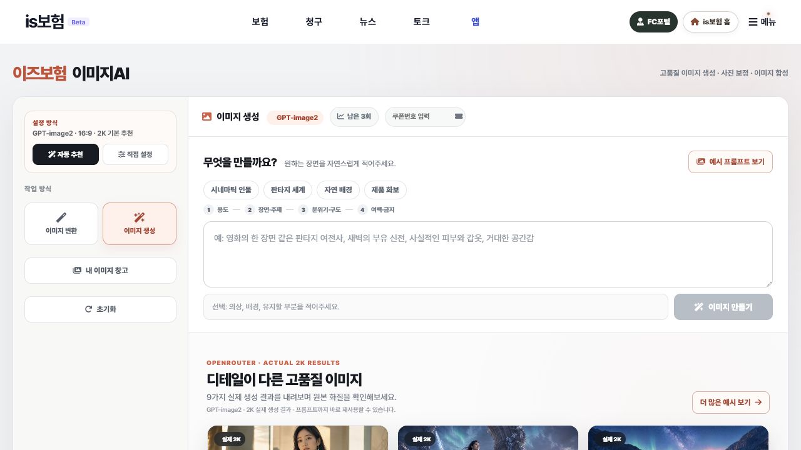Open the 청구 menu
The width and height of the screenshot is (801, 450).
tap(314, 21)
